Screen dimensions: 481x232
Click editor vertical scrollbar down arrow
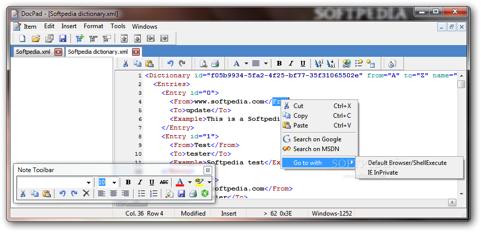tap(461, 194)
